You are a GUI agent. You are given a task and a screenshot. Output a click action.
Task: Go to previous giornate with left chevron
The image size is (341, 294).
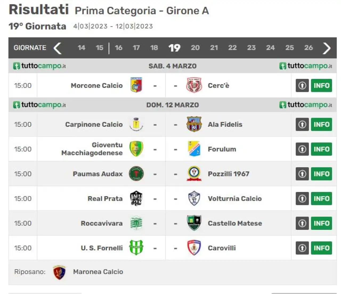(58, 48)
